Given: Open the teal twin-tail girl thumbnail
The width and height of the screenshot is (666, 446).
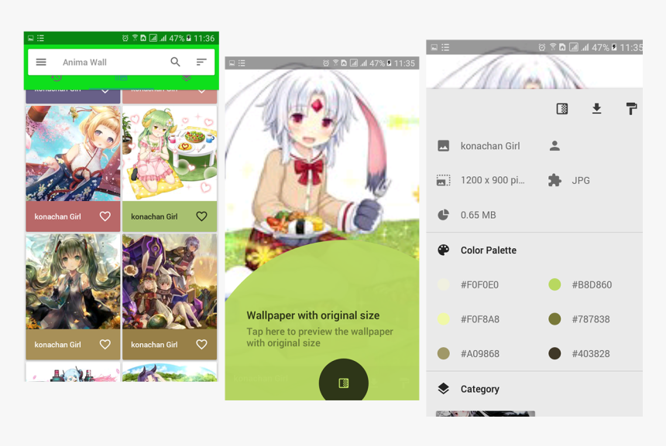Looking at the screenshot, I should 73,281.
